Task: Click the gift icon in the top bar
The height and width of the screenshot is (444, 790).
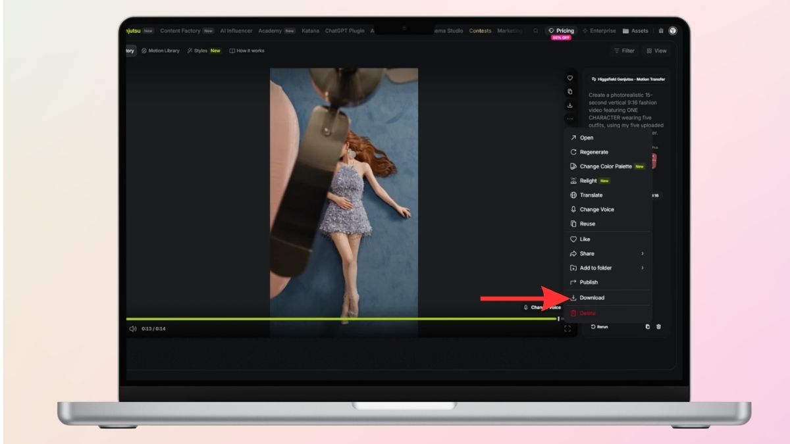Action: tap(661, 31)
